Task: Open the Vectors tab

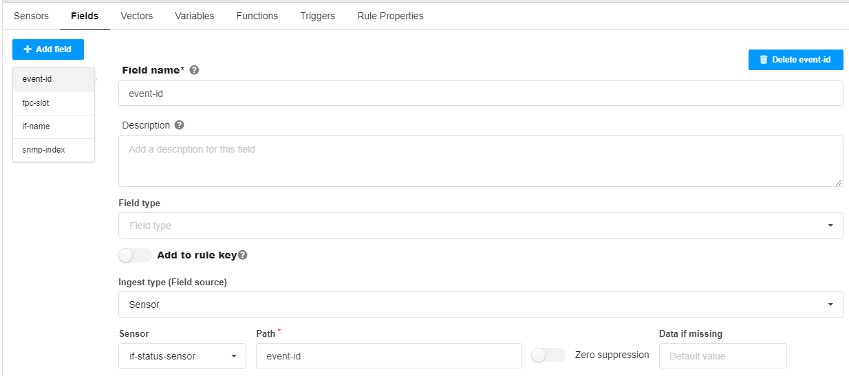Action: 136,16
